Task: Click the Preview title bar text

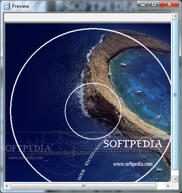Action: click(x=21, y=6)
